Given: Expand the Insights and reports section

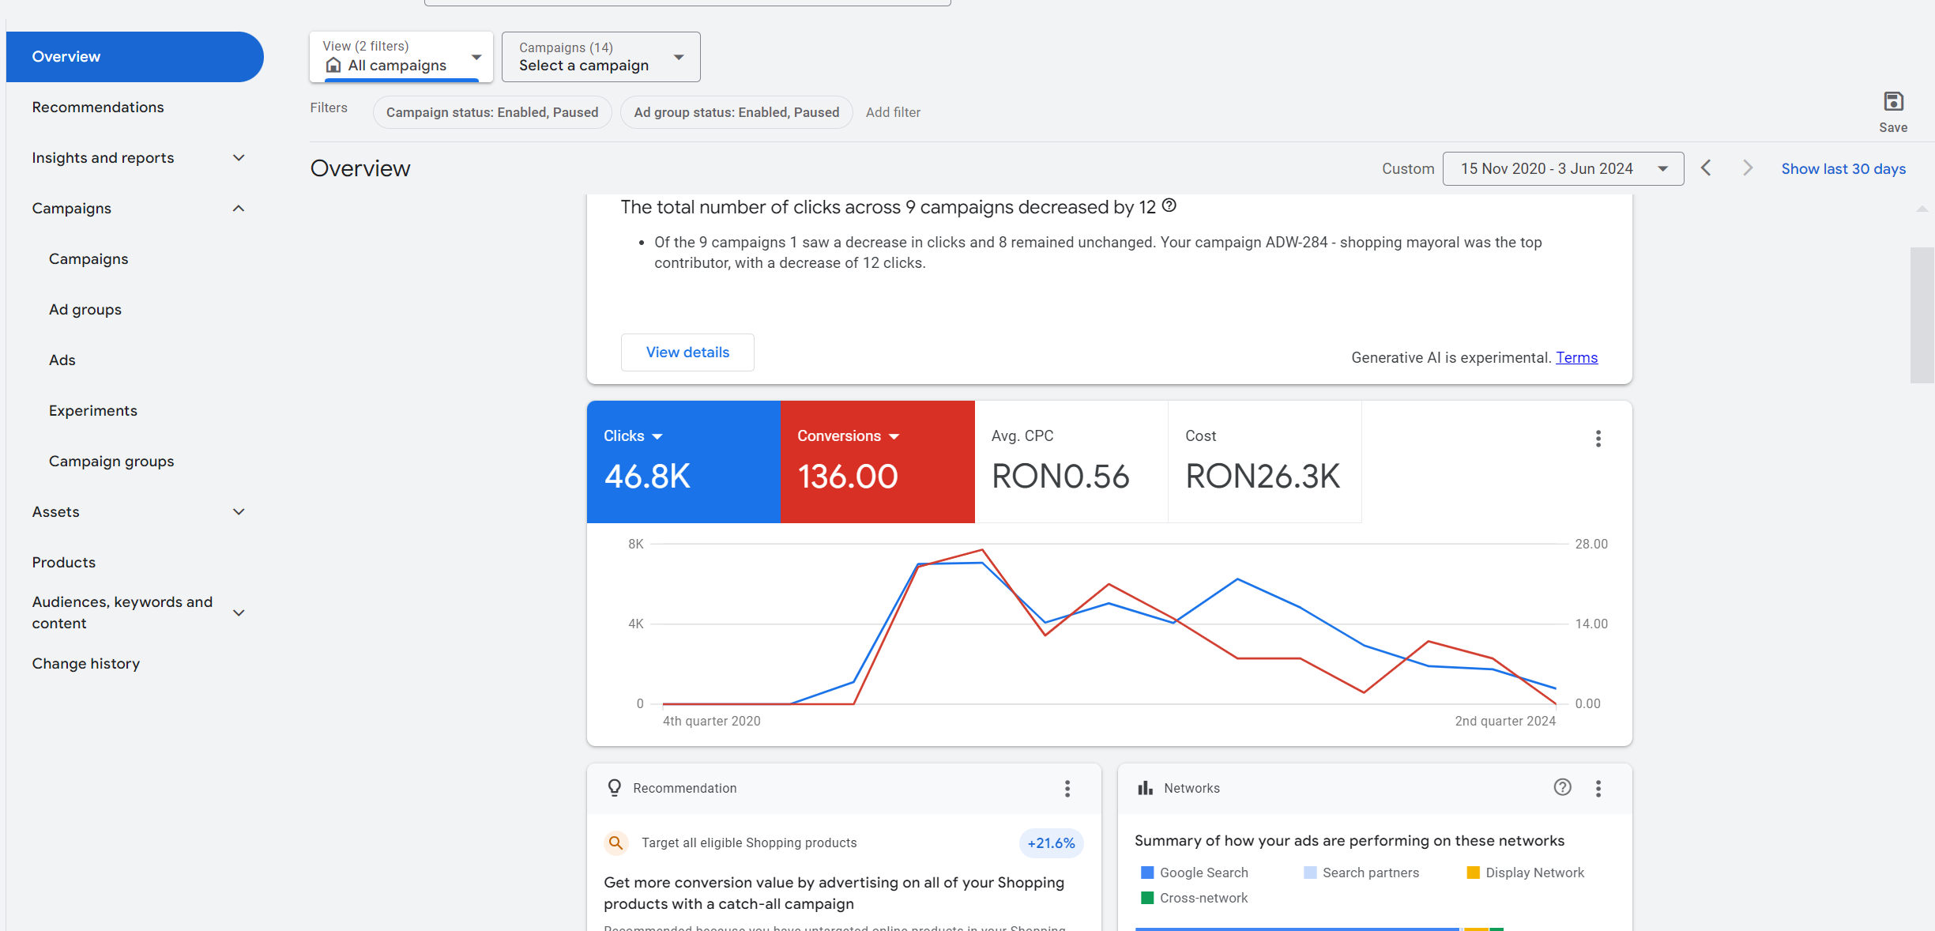Looking at the screenshot, I should [x=239, y=158].
